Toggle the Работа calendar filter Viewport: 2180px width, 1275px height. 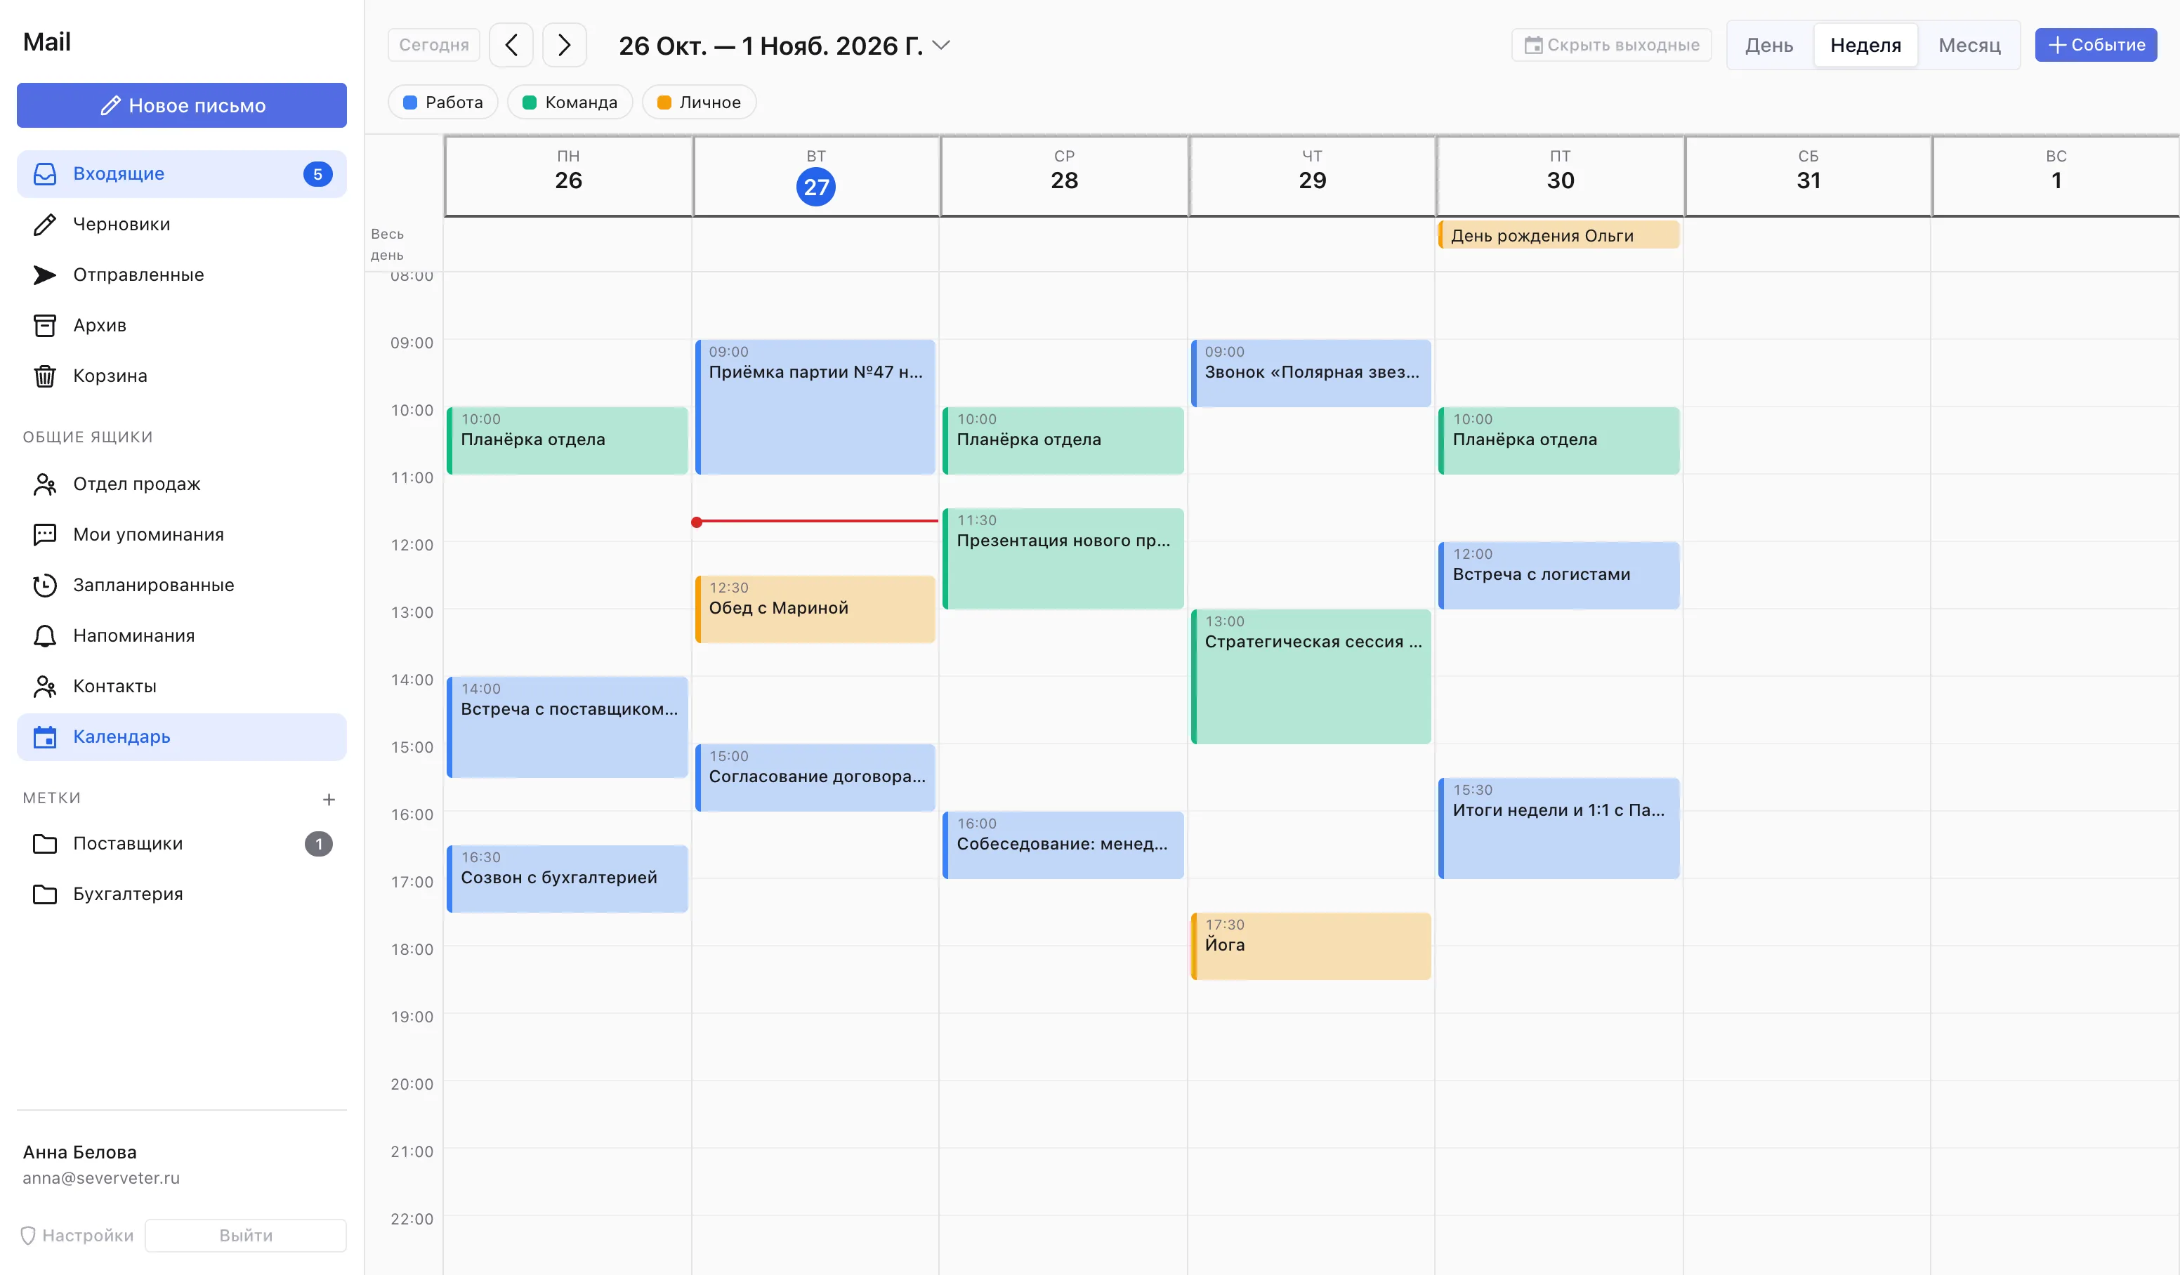pyautogui.click(x=443, y=102)
